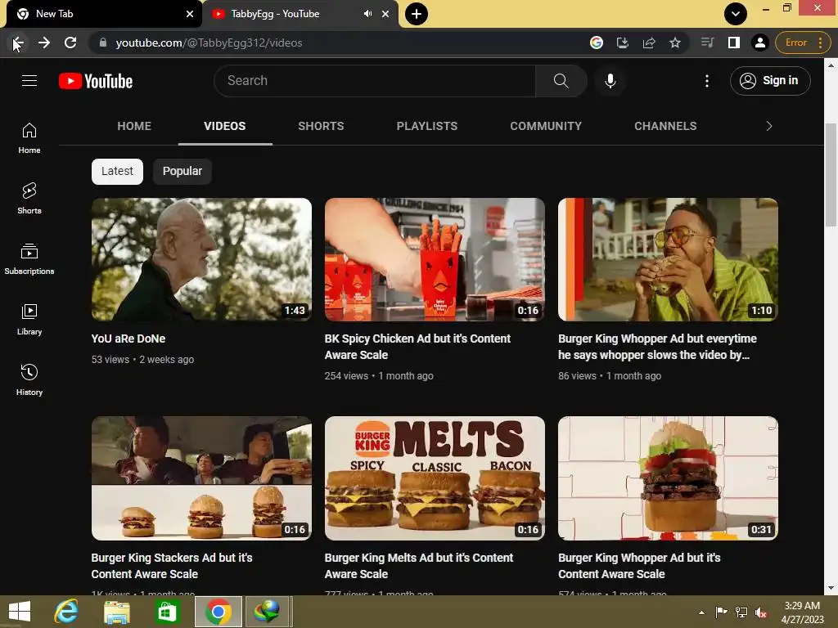Open the Chrome profile avatar
Viewport: 838px width, 628px height.
click(x=760, y=43)
